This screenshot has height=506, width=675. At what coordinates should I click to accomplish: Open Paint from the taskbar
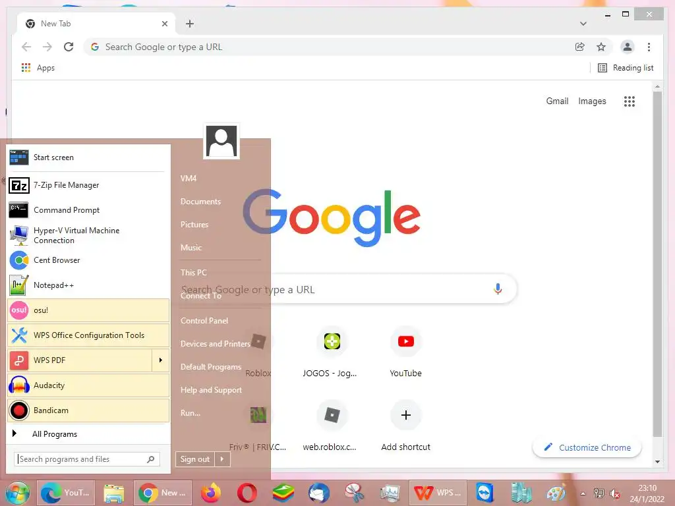click(x=556, y=493)
